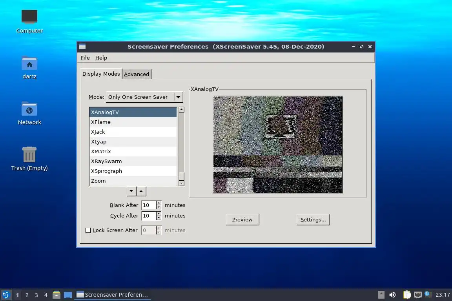Switch to workspace 3
The image size is (452, 301).
pos(36,295)
